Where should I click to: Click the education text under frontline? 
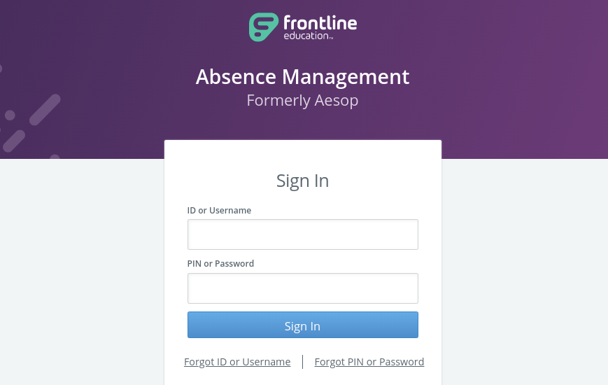(309, 36)
